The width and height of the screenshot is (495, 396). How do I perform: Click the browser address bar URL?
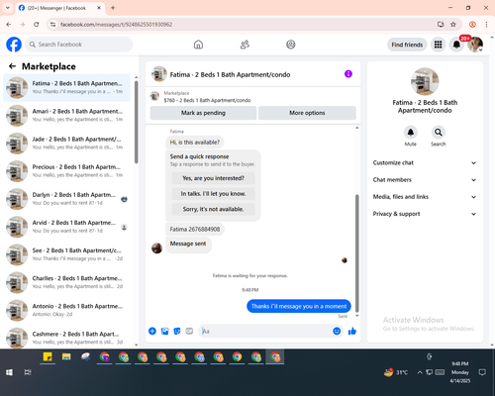click(x=116, y=25)
